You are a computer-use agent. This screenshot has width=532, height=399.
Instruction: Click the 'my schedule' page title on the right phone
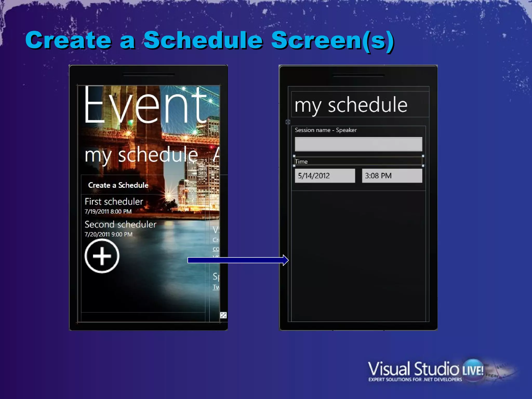pyautogui.click(x=351, y=105)
